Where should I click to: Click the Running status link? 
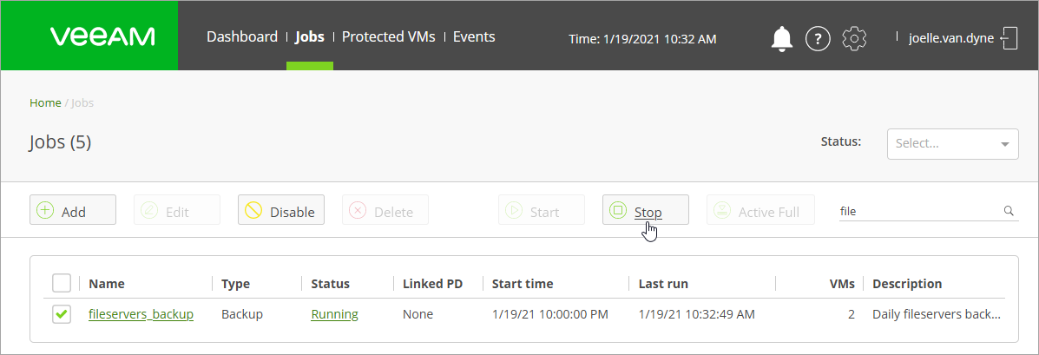(334, 314)
